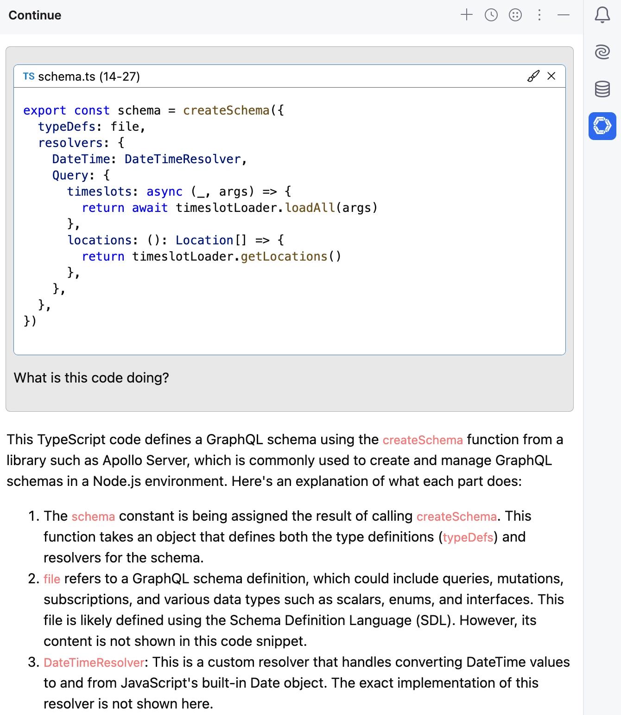Screen dimensions: 621x715
Task: Open the Database tool window
Action: (602, 89)
